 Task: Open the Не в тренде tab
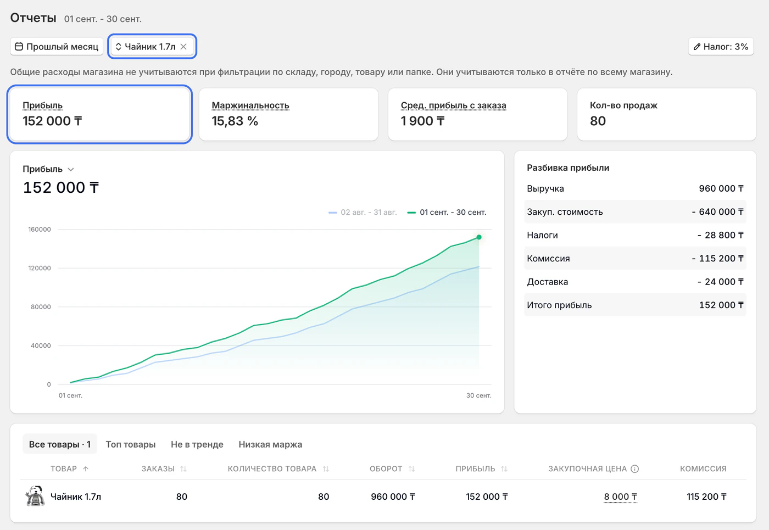197,444
